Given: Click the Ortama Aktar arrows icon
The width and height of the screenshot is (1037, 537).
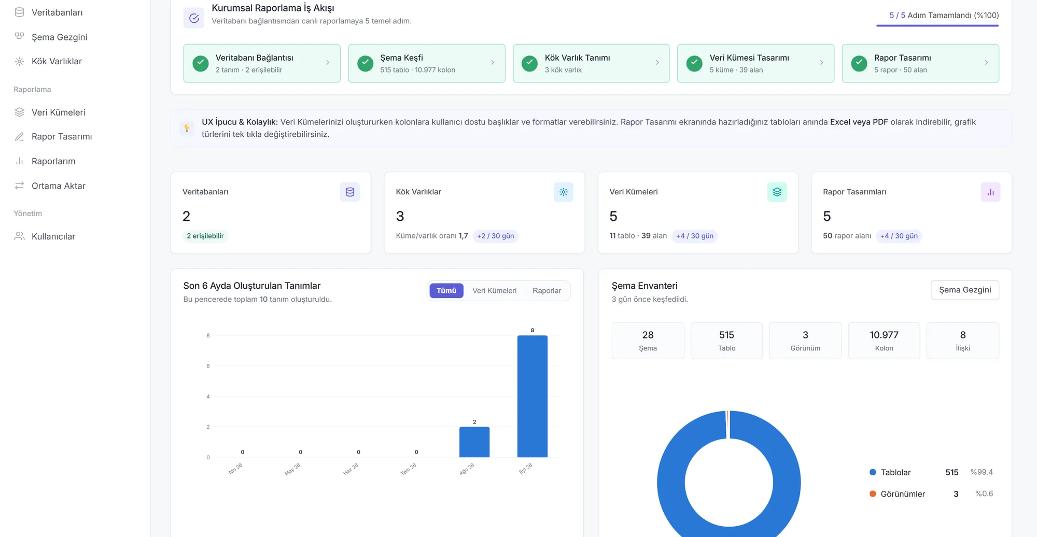Looking at the screenshot, I should pos(19,186).
